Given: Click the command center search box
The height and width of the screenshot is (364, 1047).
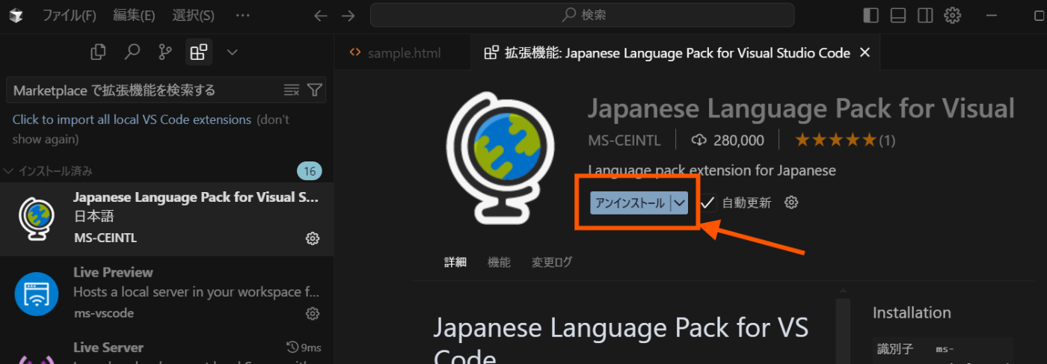Looking at the screenshot, I should click(583, 15).
